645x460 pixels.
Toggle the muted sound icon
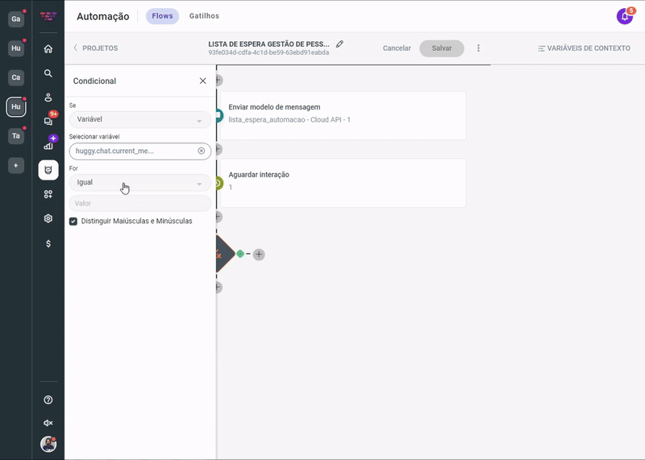click(x=48, y=423)
